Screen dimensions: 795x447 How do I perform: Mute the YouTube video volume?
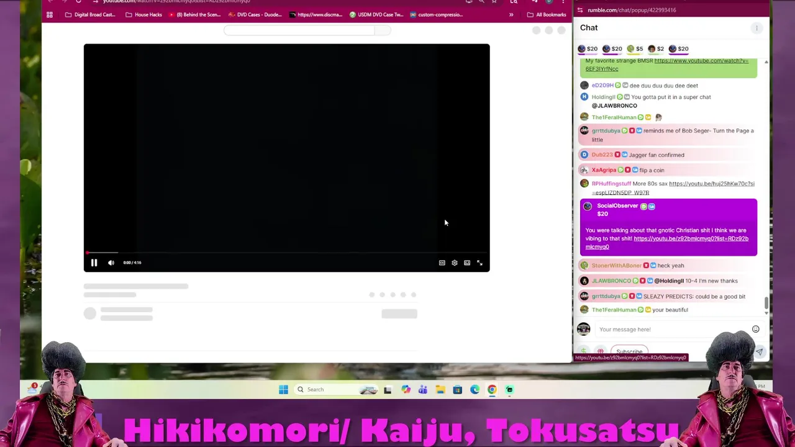(x=111, y=263)
